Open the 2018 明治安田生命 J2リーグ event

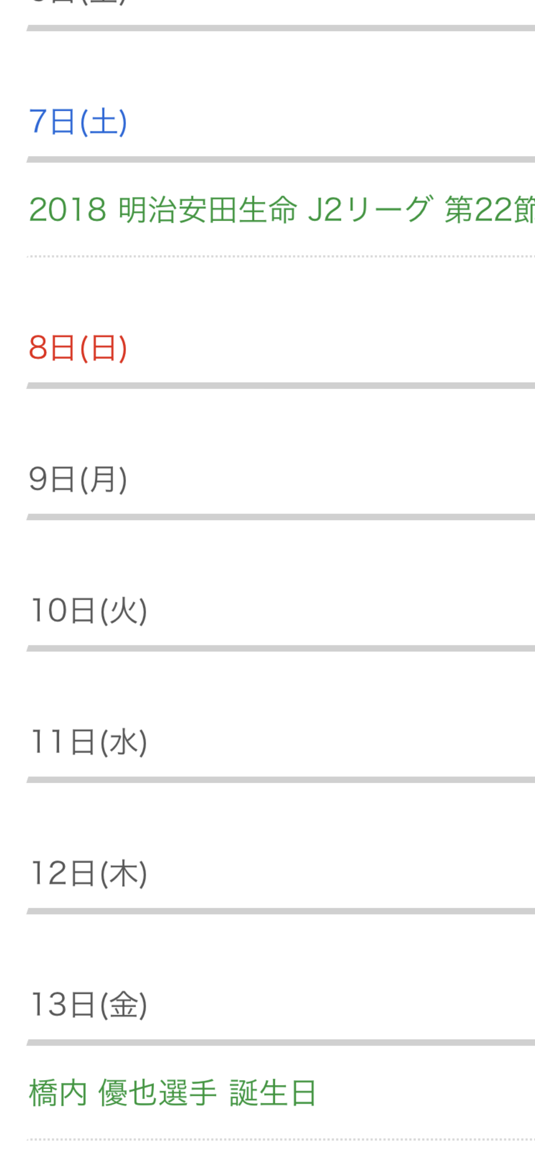[x=281, y=209]
